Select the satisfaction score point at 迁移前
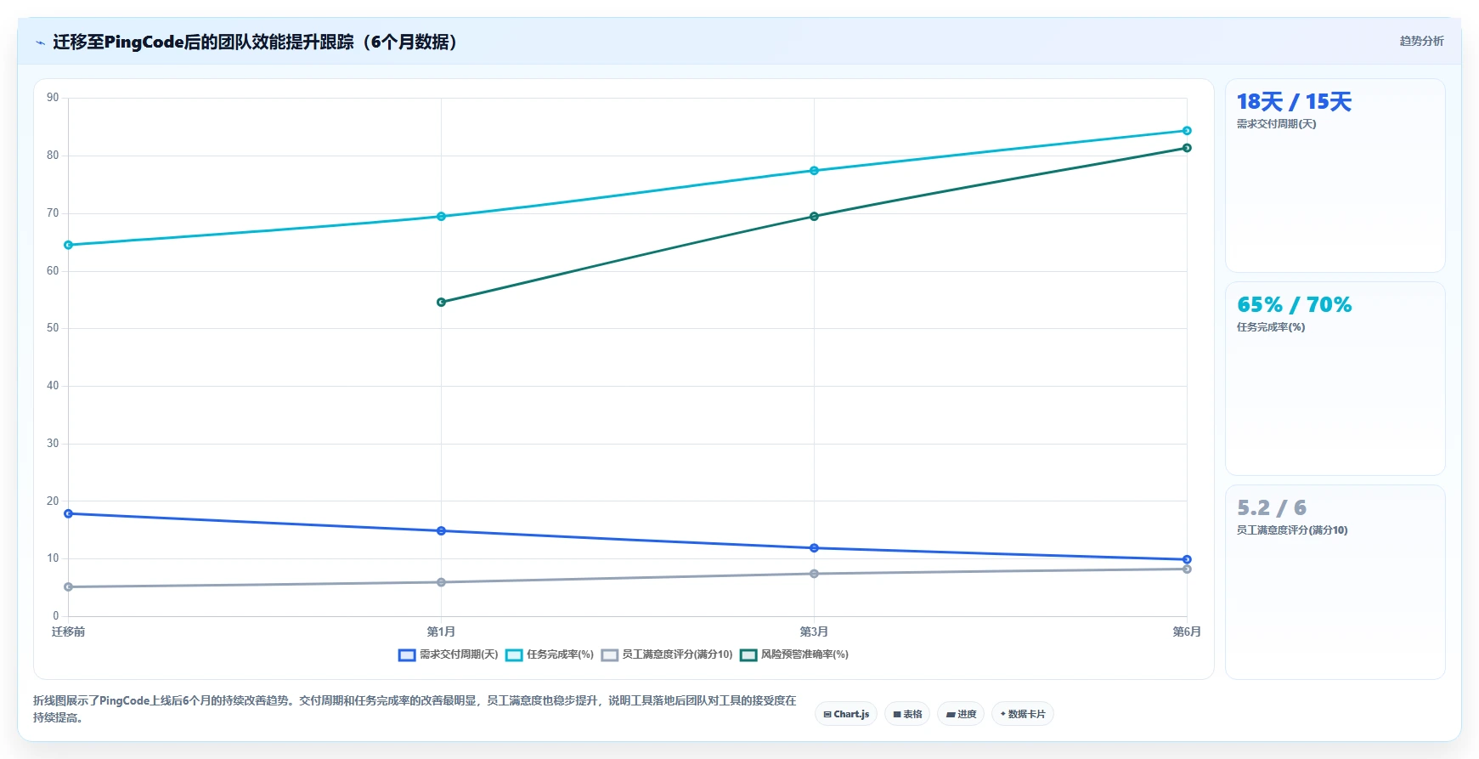1479x759 pixels. pos(69,587)
